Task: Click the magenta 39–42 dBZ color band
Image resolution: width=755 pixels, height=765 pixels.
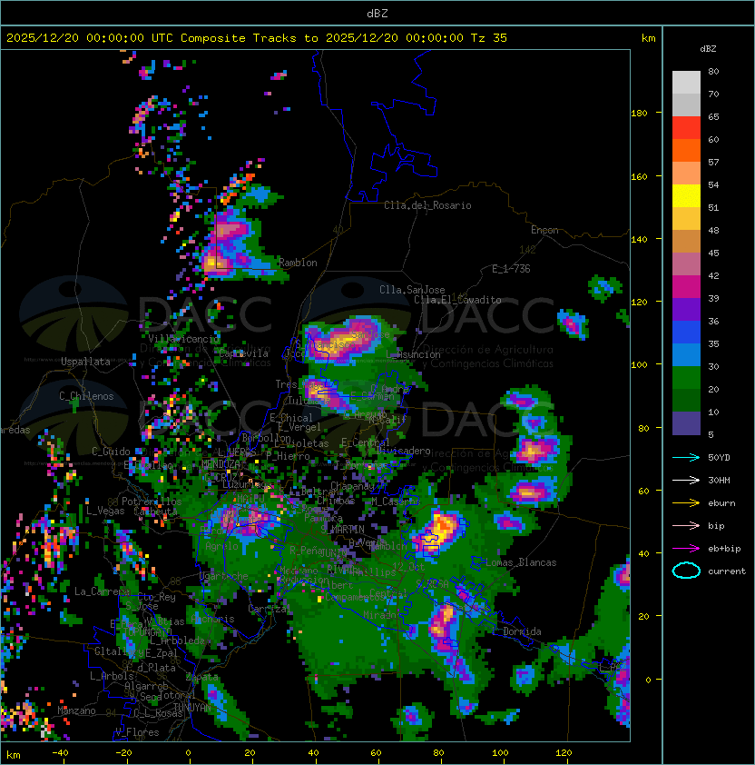Action: [686, 287]
